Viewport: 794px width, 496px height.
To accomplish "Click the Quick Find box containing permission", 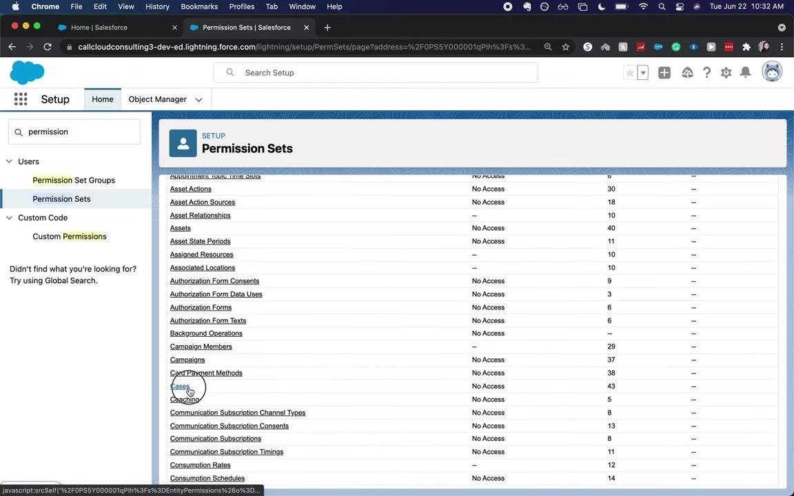I will (74, 132).
